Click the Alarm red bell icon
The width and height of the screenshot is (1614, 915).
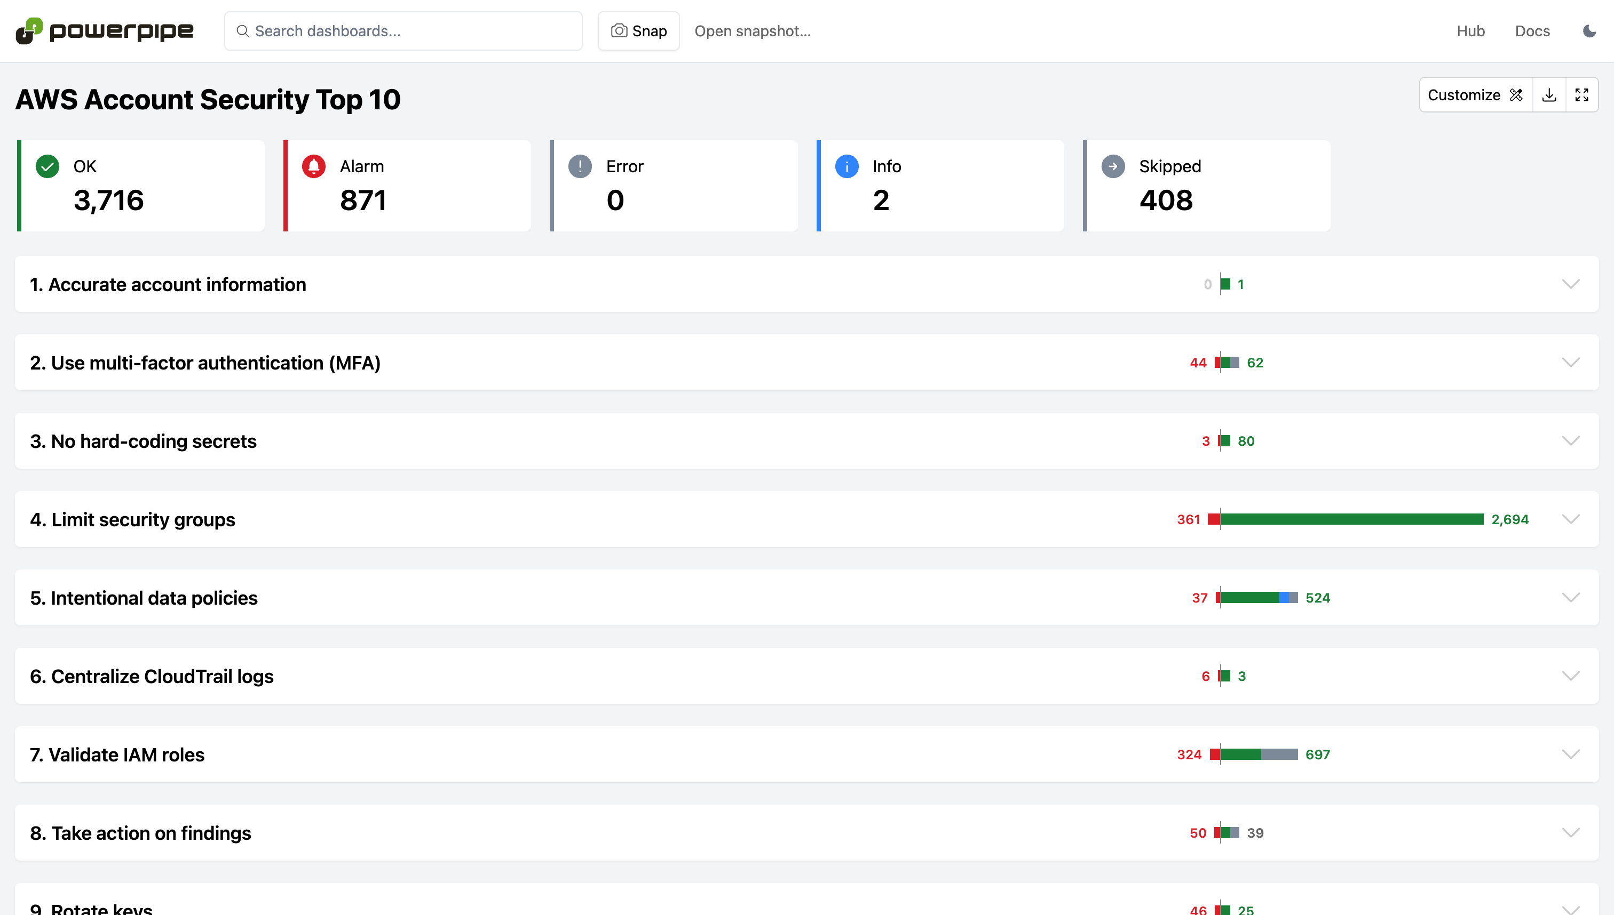point(314,166)
